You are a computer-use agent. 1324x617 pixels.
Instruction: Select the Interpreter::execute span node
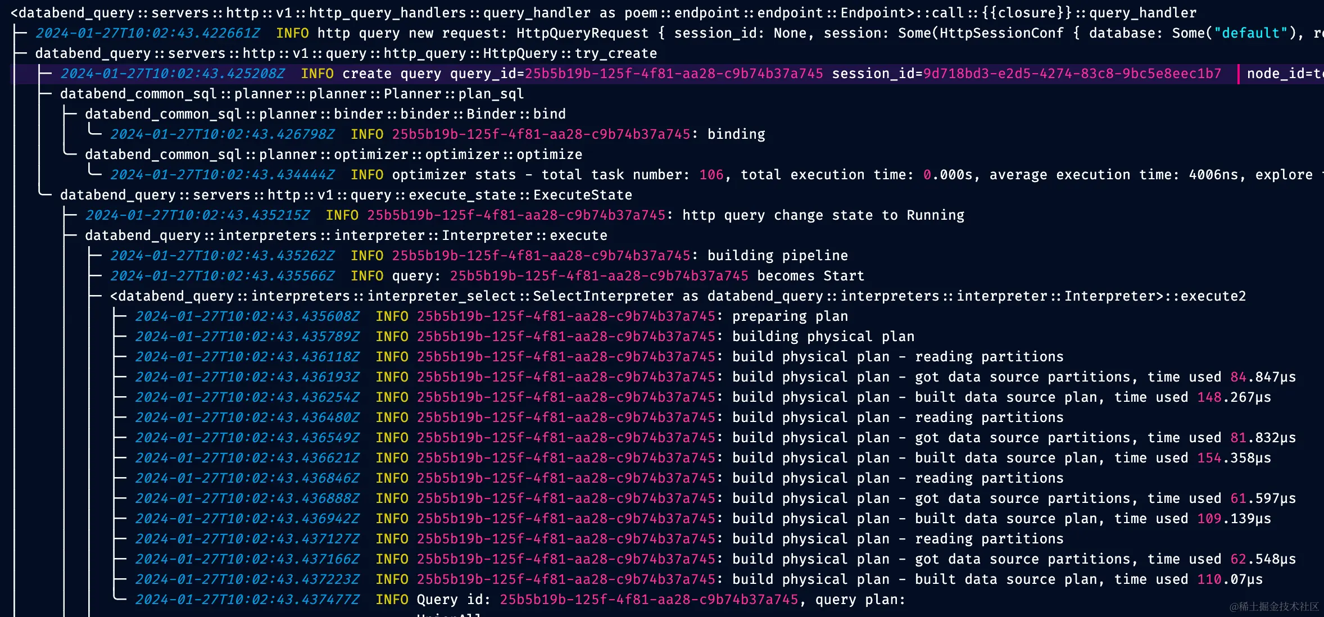pos(346,235)
